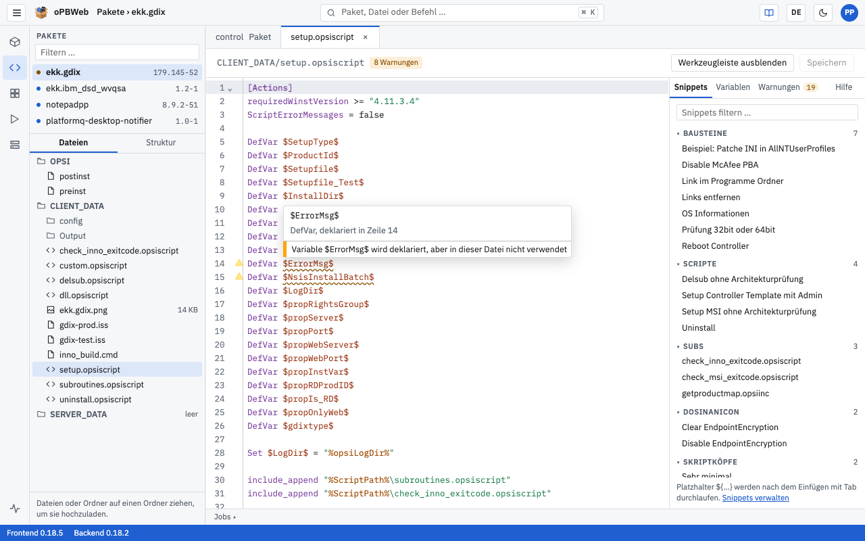The image size is (865, 541).
Task: Open the activity pulse icon at the sidebar bottom
Action: point(15,509)
